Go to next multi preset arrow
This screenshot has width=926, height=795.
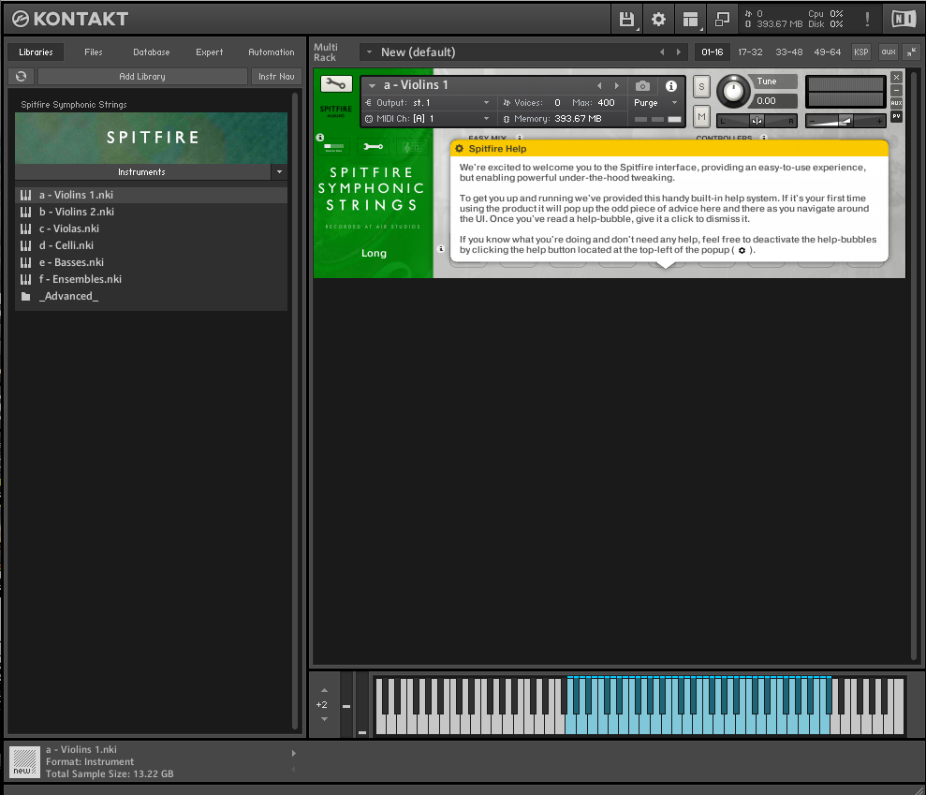[x=679, y=52]
